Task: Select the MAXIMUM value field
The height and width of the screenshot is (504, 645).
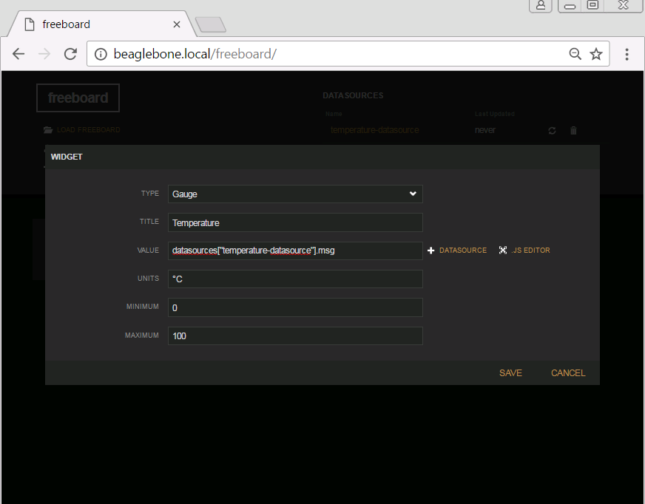Action: pyautogui.click(x=295, y=336)
